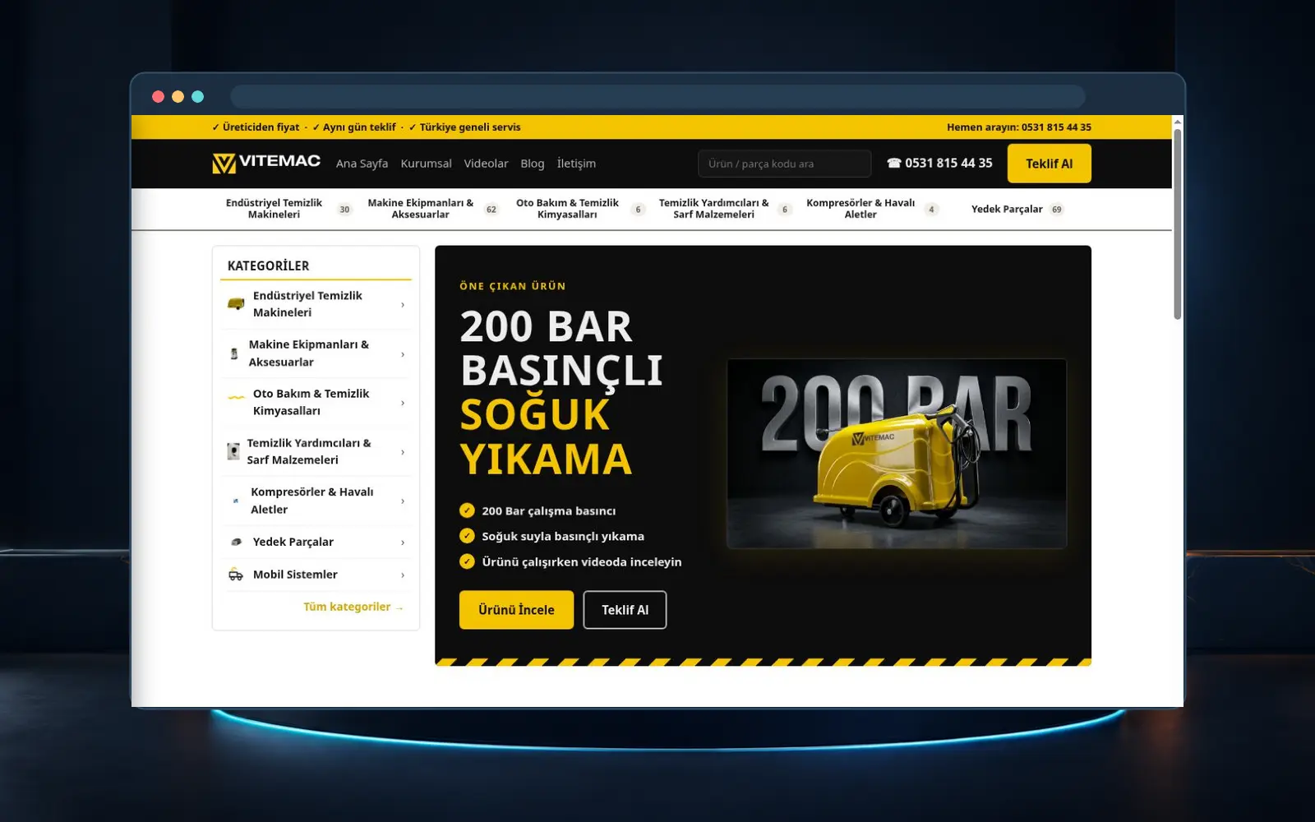The width and height of the screenshot is (1315, 822).
Task: Click the check icon next to 200 Bar çalışma basıncı
Action: tap(467, 510)
